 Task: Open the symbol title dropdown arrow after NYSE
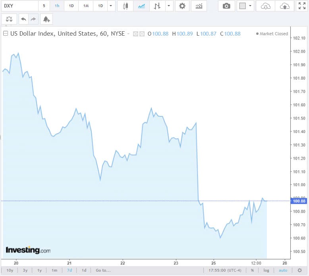click(x=128, y=34)
